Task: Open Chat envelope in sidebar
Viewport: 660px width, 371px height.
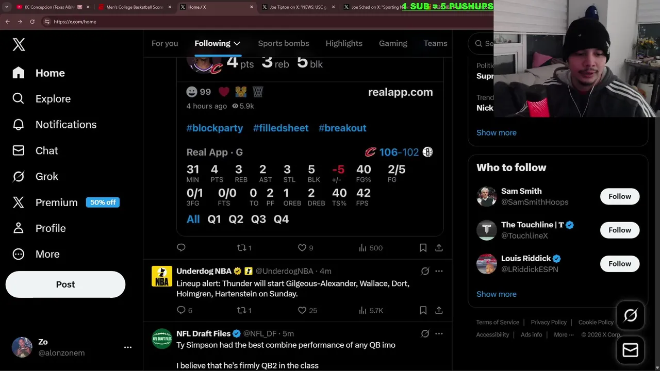Action: coord(36,150)
